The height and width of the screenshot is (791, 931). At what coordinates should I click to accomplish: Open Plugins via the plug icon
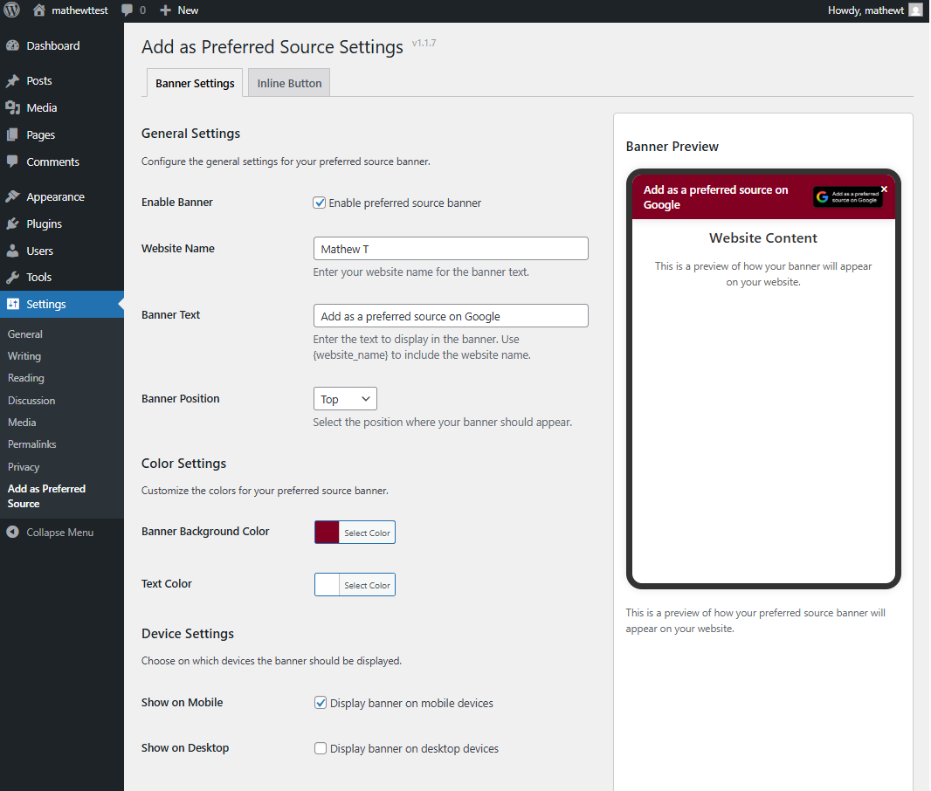[x=12, y=224]
